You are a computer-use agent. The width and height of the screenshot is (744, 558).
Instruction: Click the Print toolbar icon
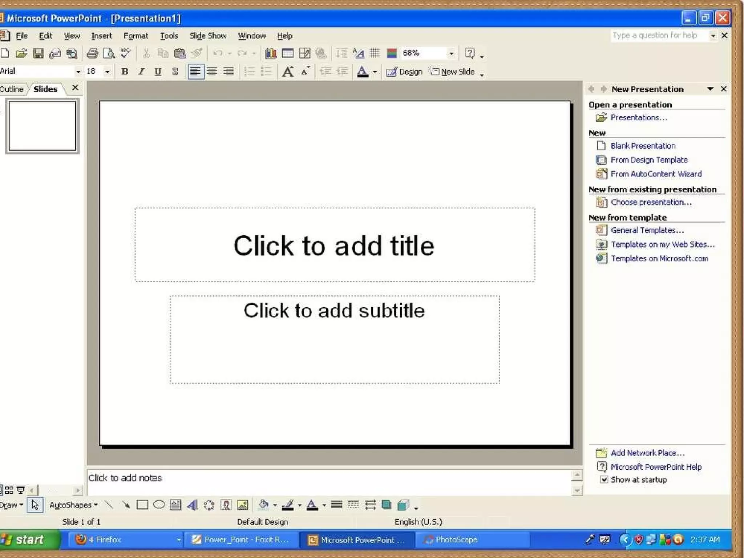[x=92, y=53]
